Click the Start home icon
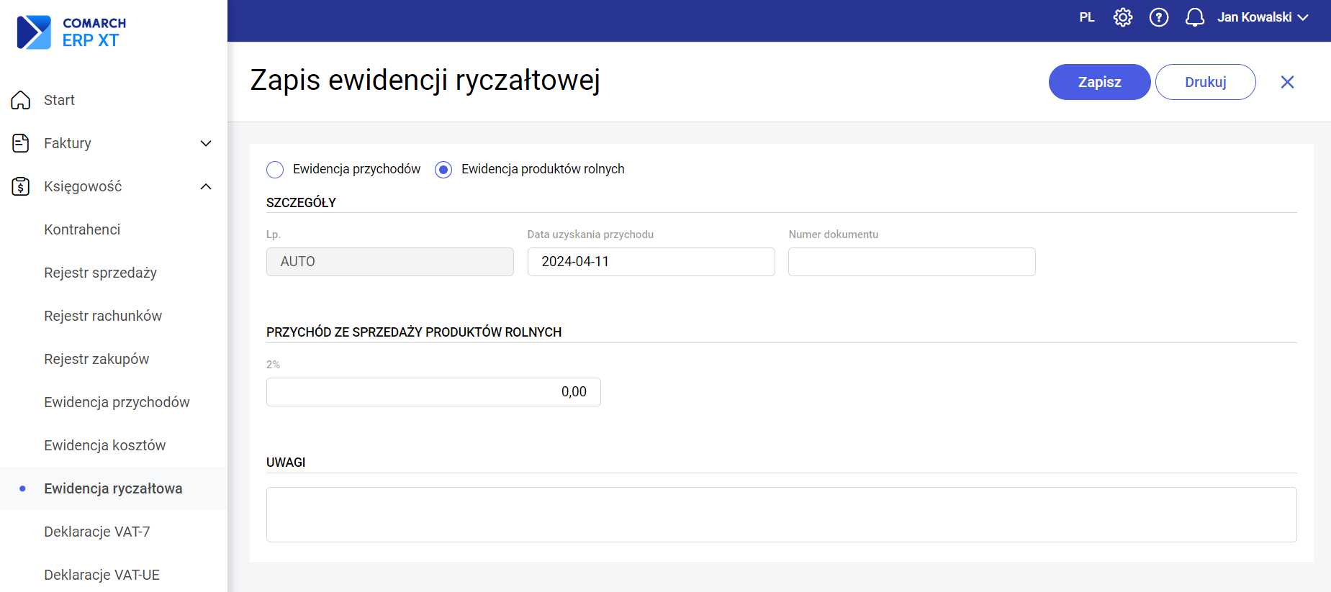 (21, 100)
